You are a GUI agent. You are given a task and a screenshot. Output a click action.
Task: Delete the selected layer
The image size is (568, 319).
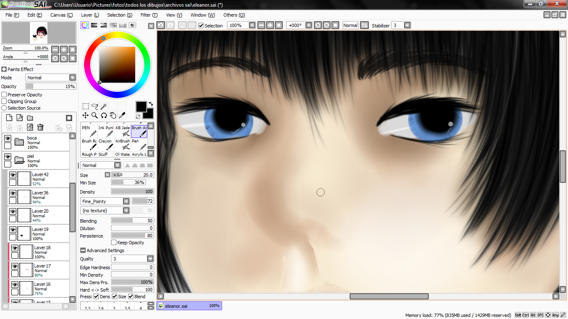40,127
